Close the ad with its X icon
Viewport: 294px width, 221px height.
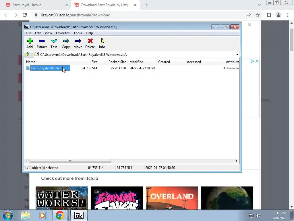tap(257, 61)
